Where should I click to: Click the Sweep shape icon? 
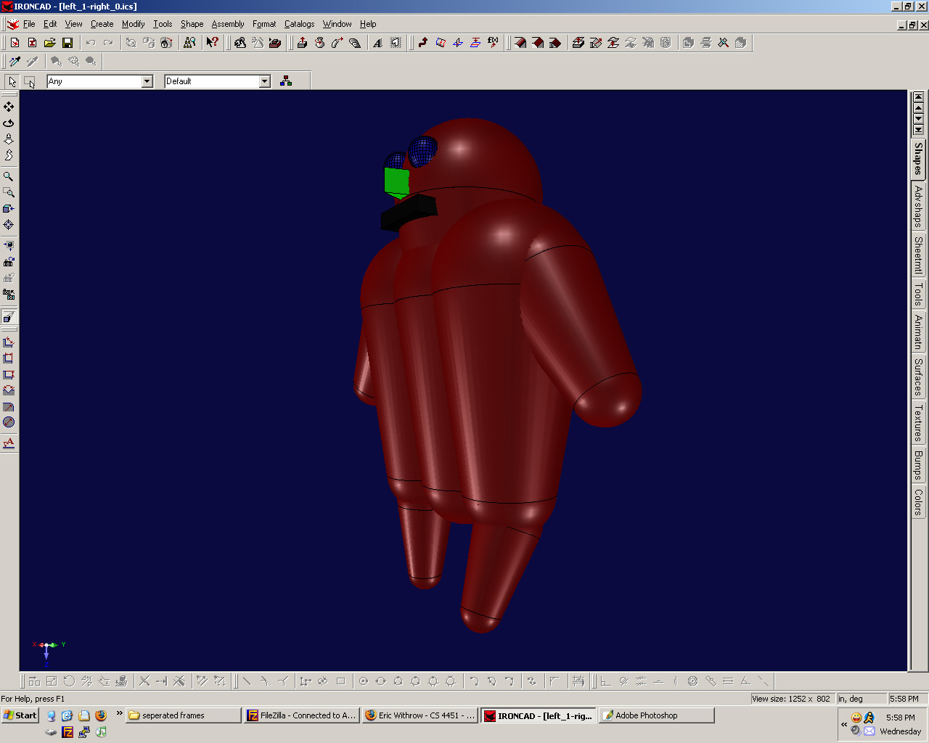pos(337,43)
